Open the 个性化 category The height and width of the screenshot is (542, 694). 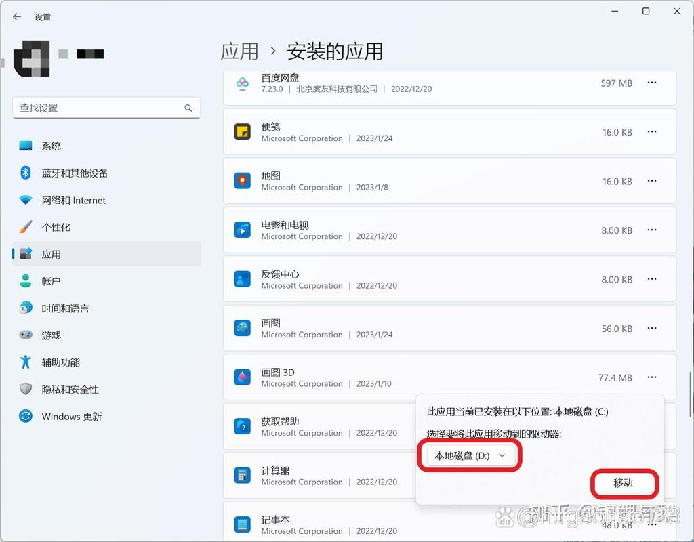(x=106, y=227)
